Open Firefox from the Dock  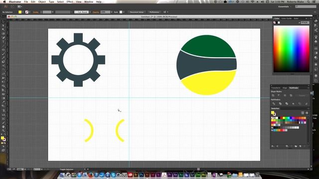(x=91, y=175)
